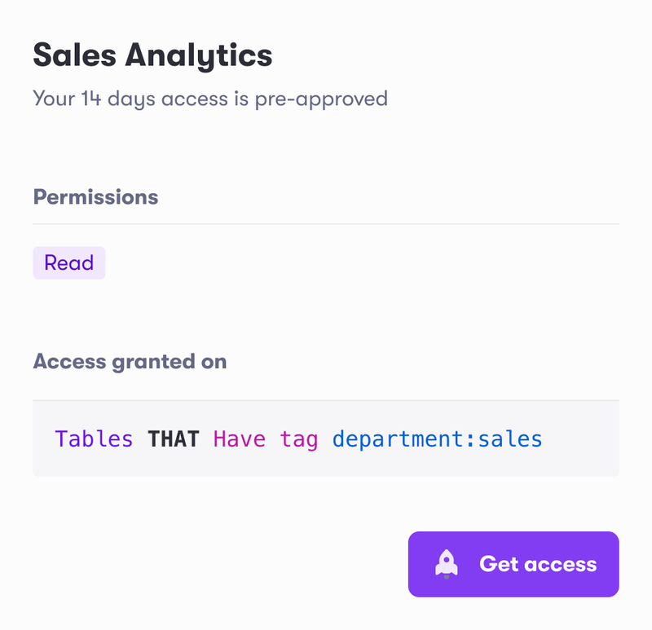652x630 pixels.
Task: Click the Have keyword in the expression
Action: tap(239, 438)
